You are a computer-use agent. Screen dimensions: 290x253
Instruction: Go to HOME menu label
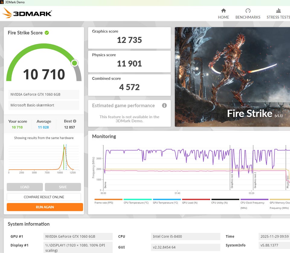(224, 17)
